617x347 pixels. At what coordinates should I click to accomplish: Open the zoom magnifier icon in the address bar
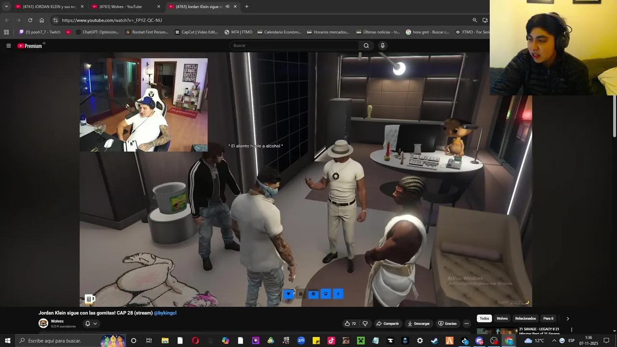tap(475, 20)
